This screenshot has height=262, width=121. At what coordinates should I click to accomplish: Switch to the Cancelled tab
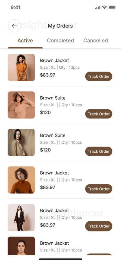click(x=96, y=41)
